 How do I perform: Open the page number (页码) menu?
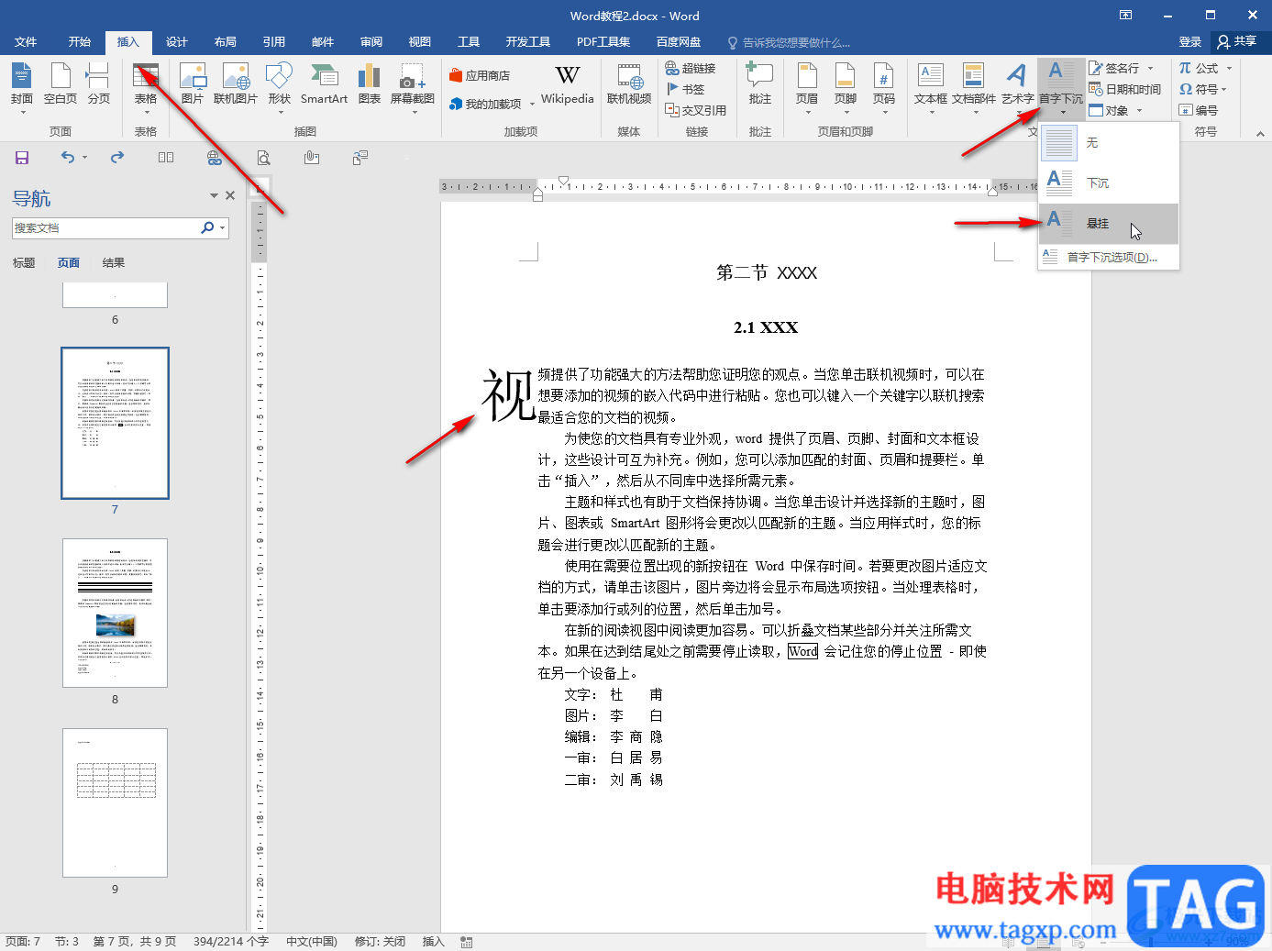(884, 87)
